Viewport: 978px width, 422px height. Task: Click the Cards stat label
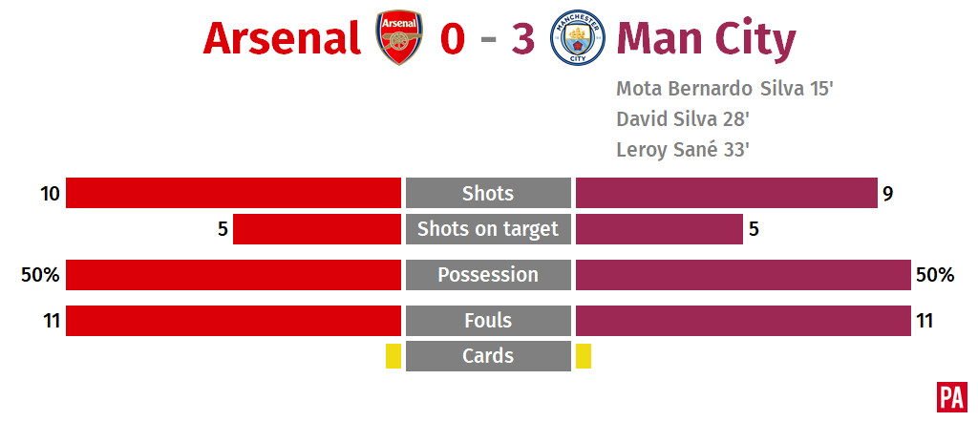488,356
